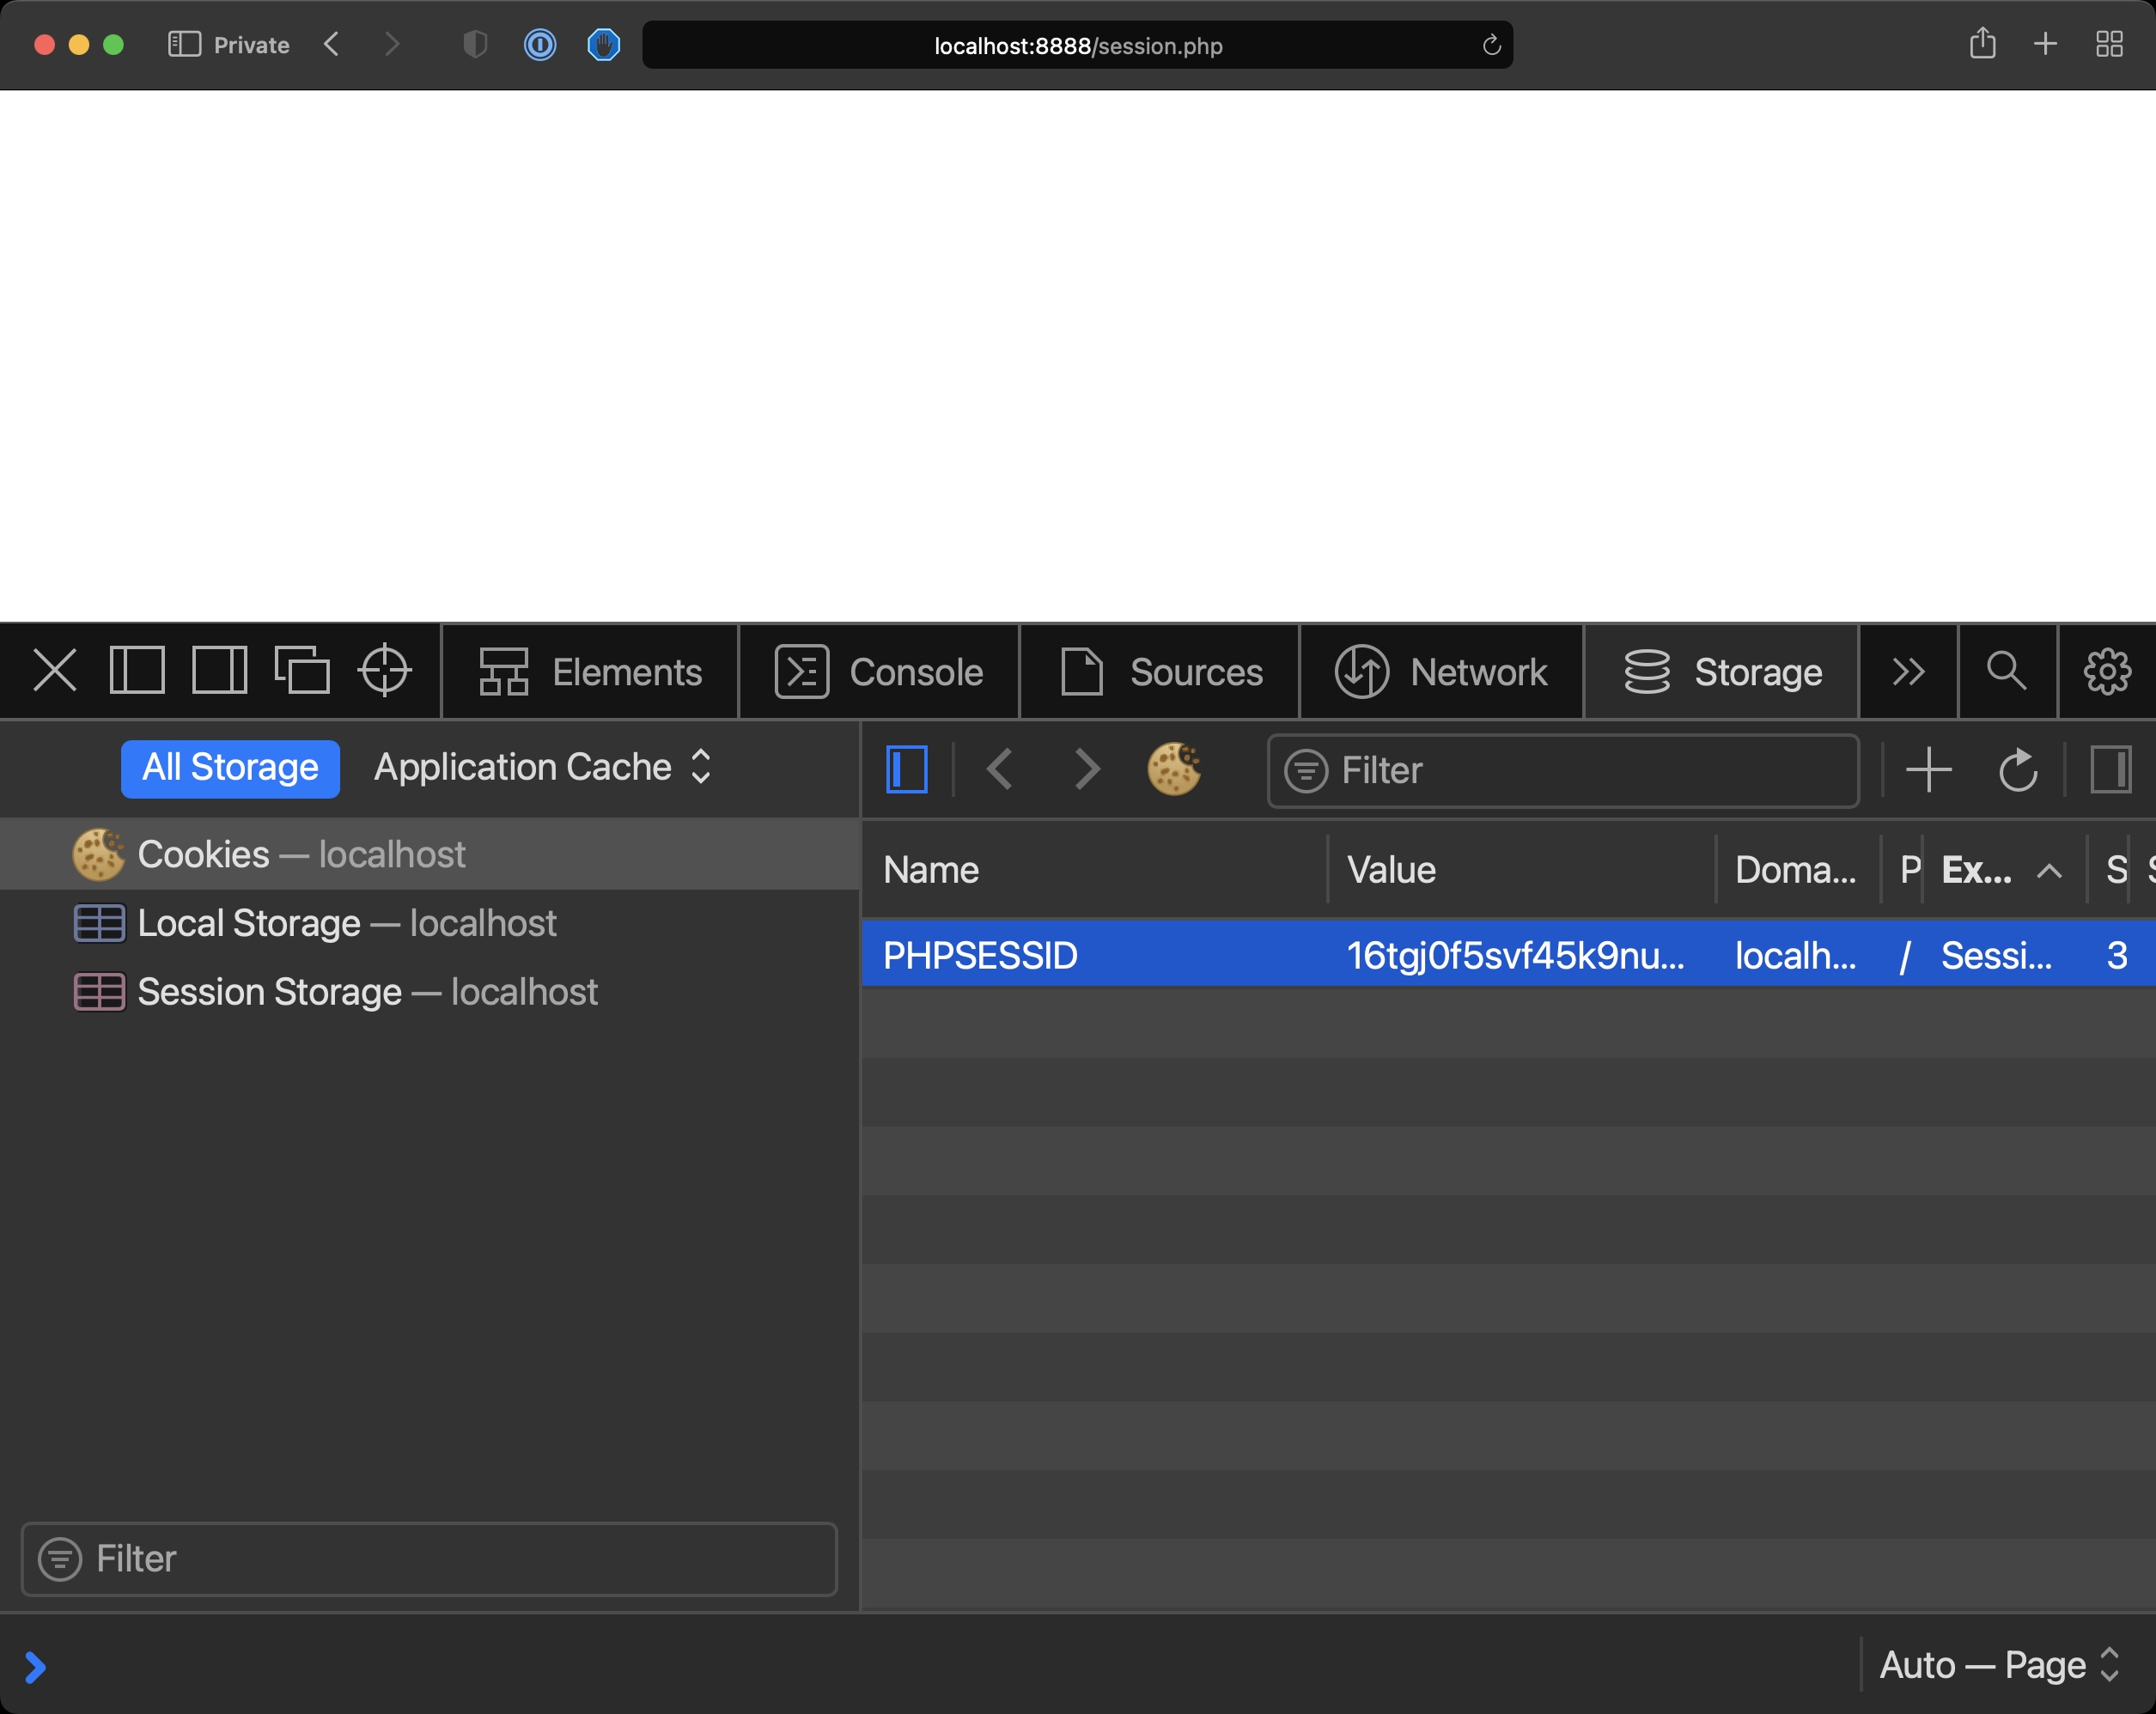Open the inspector settings gear
Image resolution: width=2156 pixels, height=1714 pixels.
pos(2106,671)
